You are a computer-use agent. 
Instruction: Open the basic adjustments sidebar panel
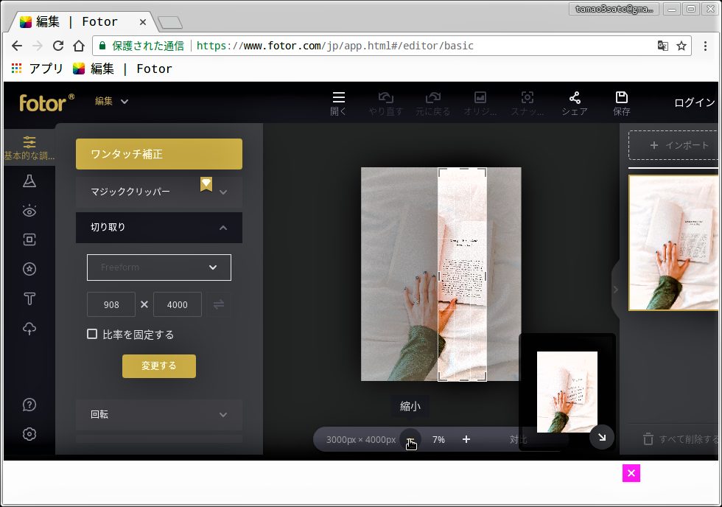pyautogui.click(x=29, y=148)
